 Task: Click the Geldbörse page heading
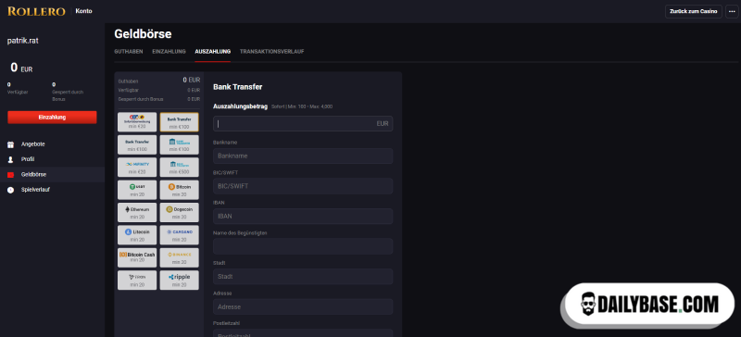(x=143, y=34)
